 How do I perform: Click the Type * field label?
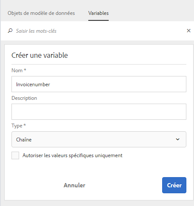19,126
